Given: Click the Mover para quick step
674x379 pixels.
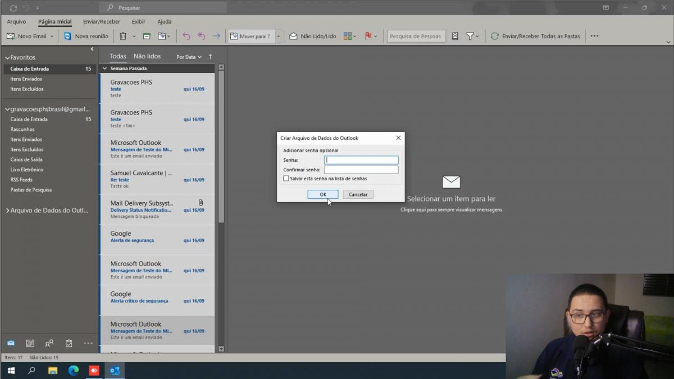Looking at the screenshot, I should (x=251, y=36).
